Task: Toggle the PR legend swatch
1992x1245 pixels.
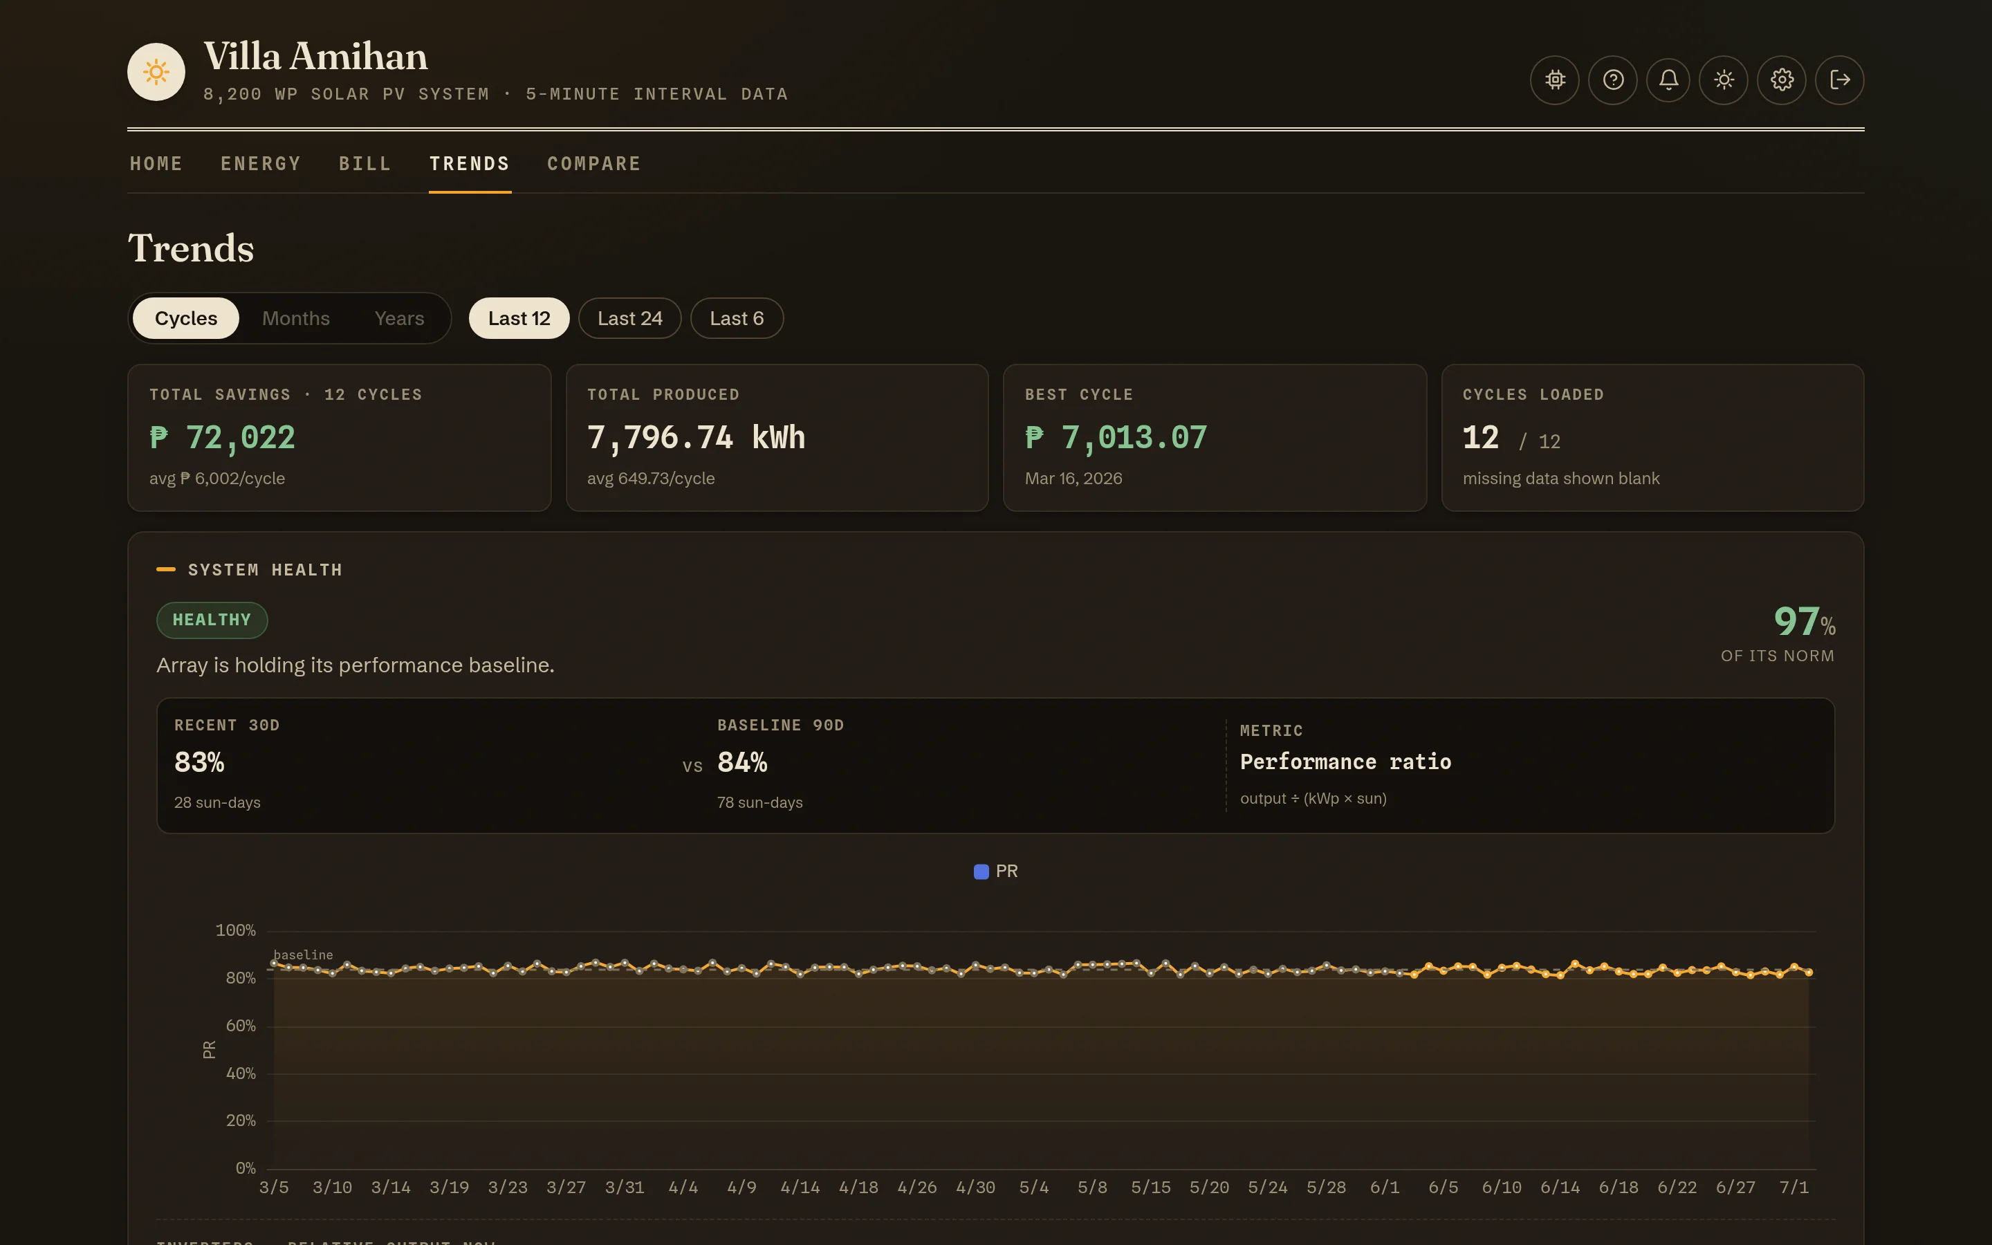Action: [x=981, y=872]
